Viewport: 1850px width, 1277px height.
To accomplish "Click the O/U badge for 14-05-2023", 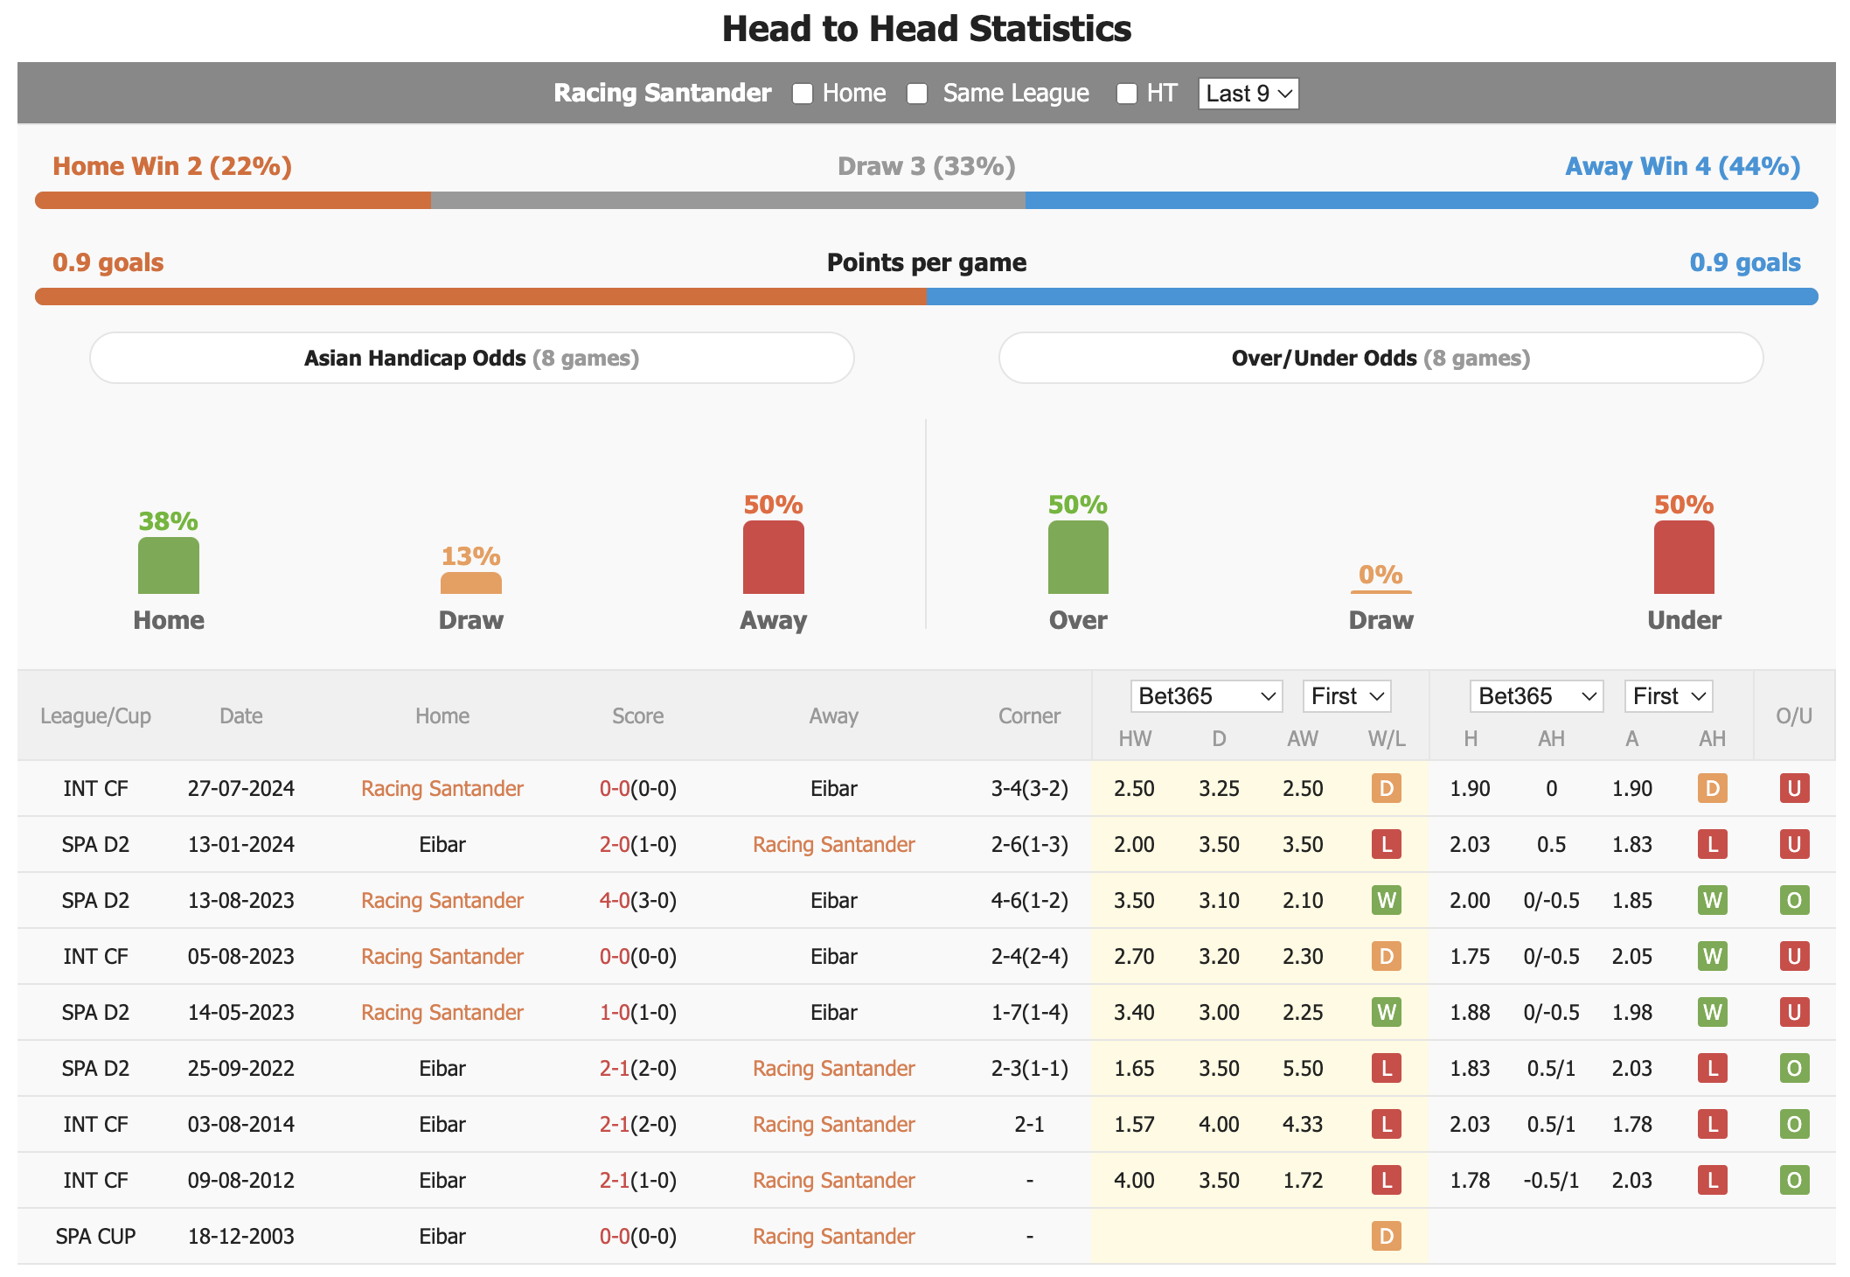I will click(x=1794, y=1012).
